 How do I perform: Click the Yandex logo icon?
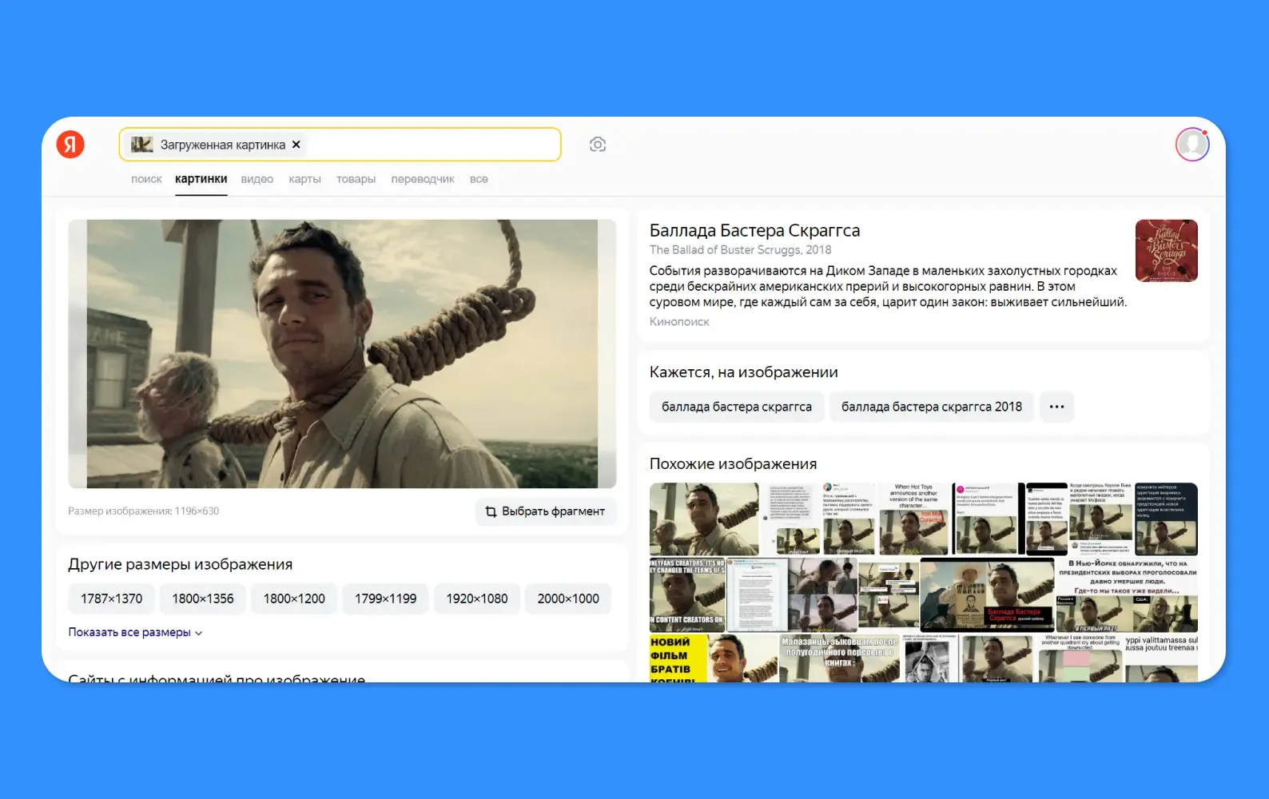(x=70, y=144)
